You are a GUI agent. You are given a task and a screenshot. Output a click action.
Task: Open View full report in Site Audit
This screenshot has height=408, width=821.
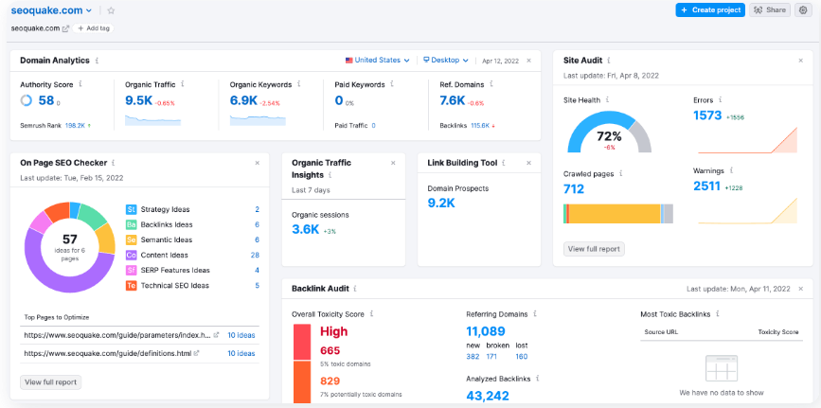point(594,249)
